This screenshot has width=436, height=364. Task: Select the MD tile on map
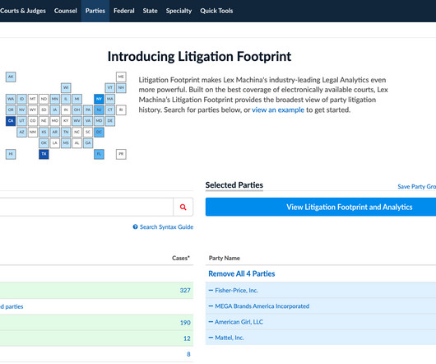(99, 121)
